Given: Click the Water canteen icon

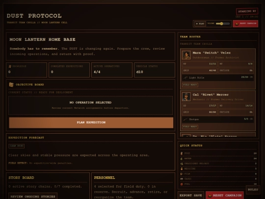Looking at the screenshot, I should click(x=182, y=159).
